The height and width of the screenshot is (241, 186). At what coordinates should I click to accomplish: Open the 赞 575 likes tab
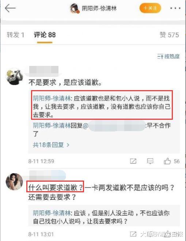(169, 35)
